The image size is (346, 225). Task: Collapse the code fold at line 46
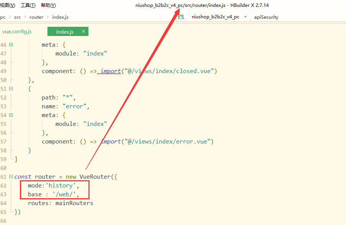pyautogui.click(x=11, y=45)
